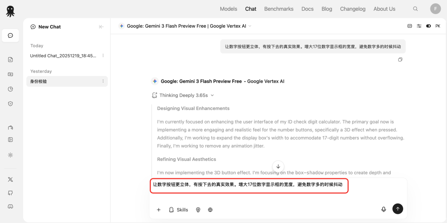Toggle the globe web search icon

coord(210,210)
